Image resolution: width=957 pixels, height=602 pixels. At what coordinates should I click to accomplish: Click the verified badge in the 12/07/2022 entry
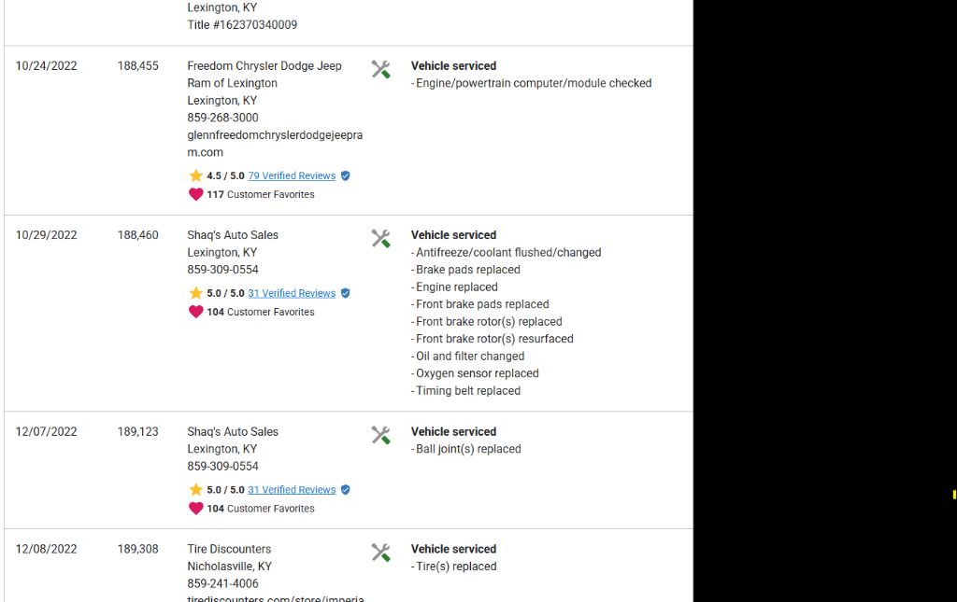click(345, 489)
